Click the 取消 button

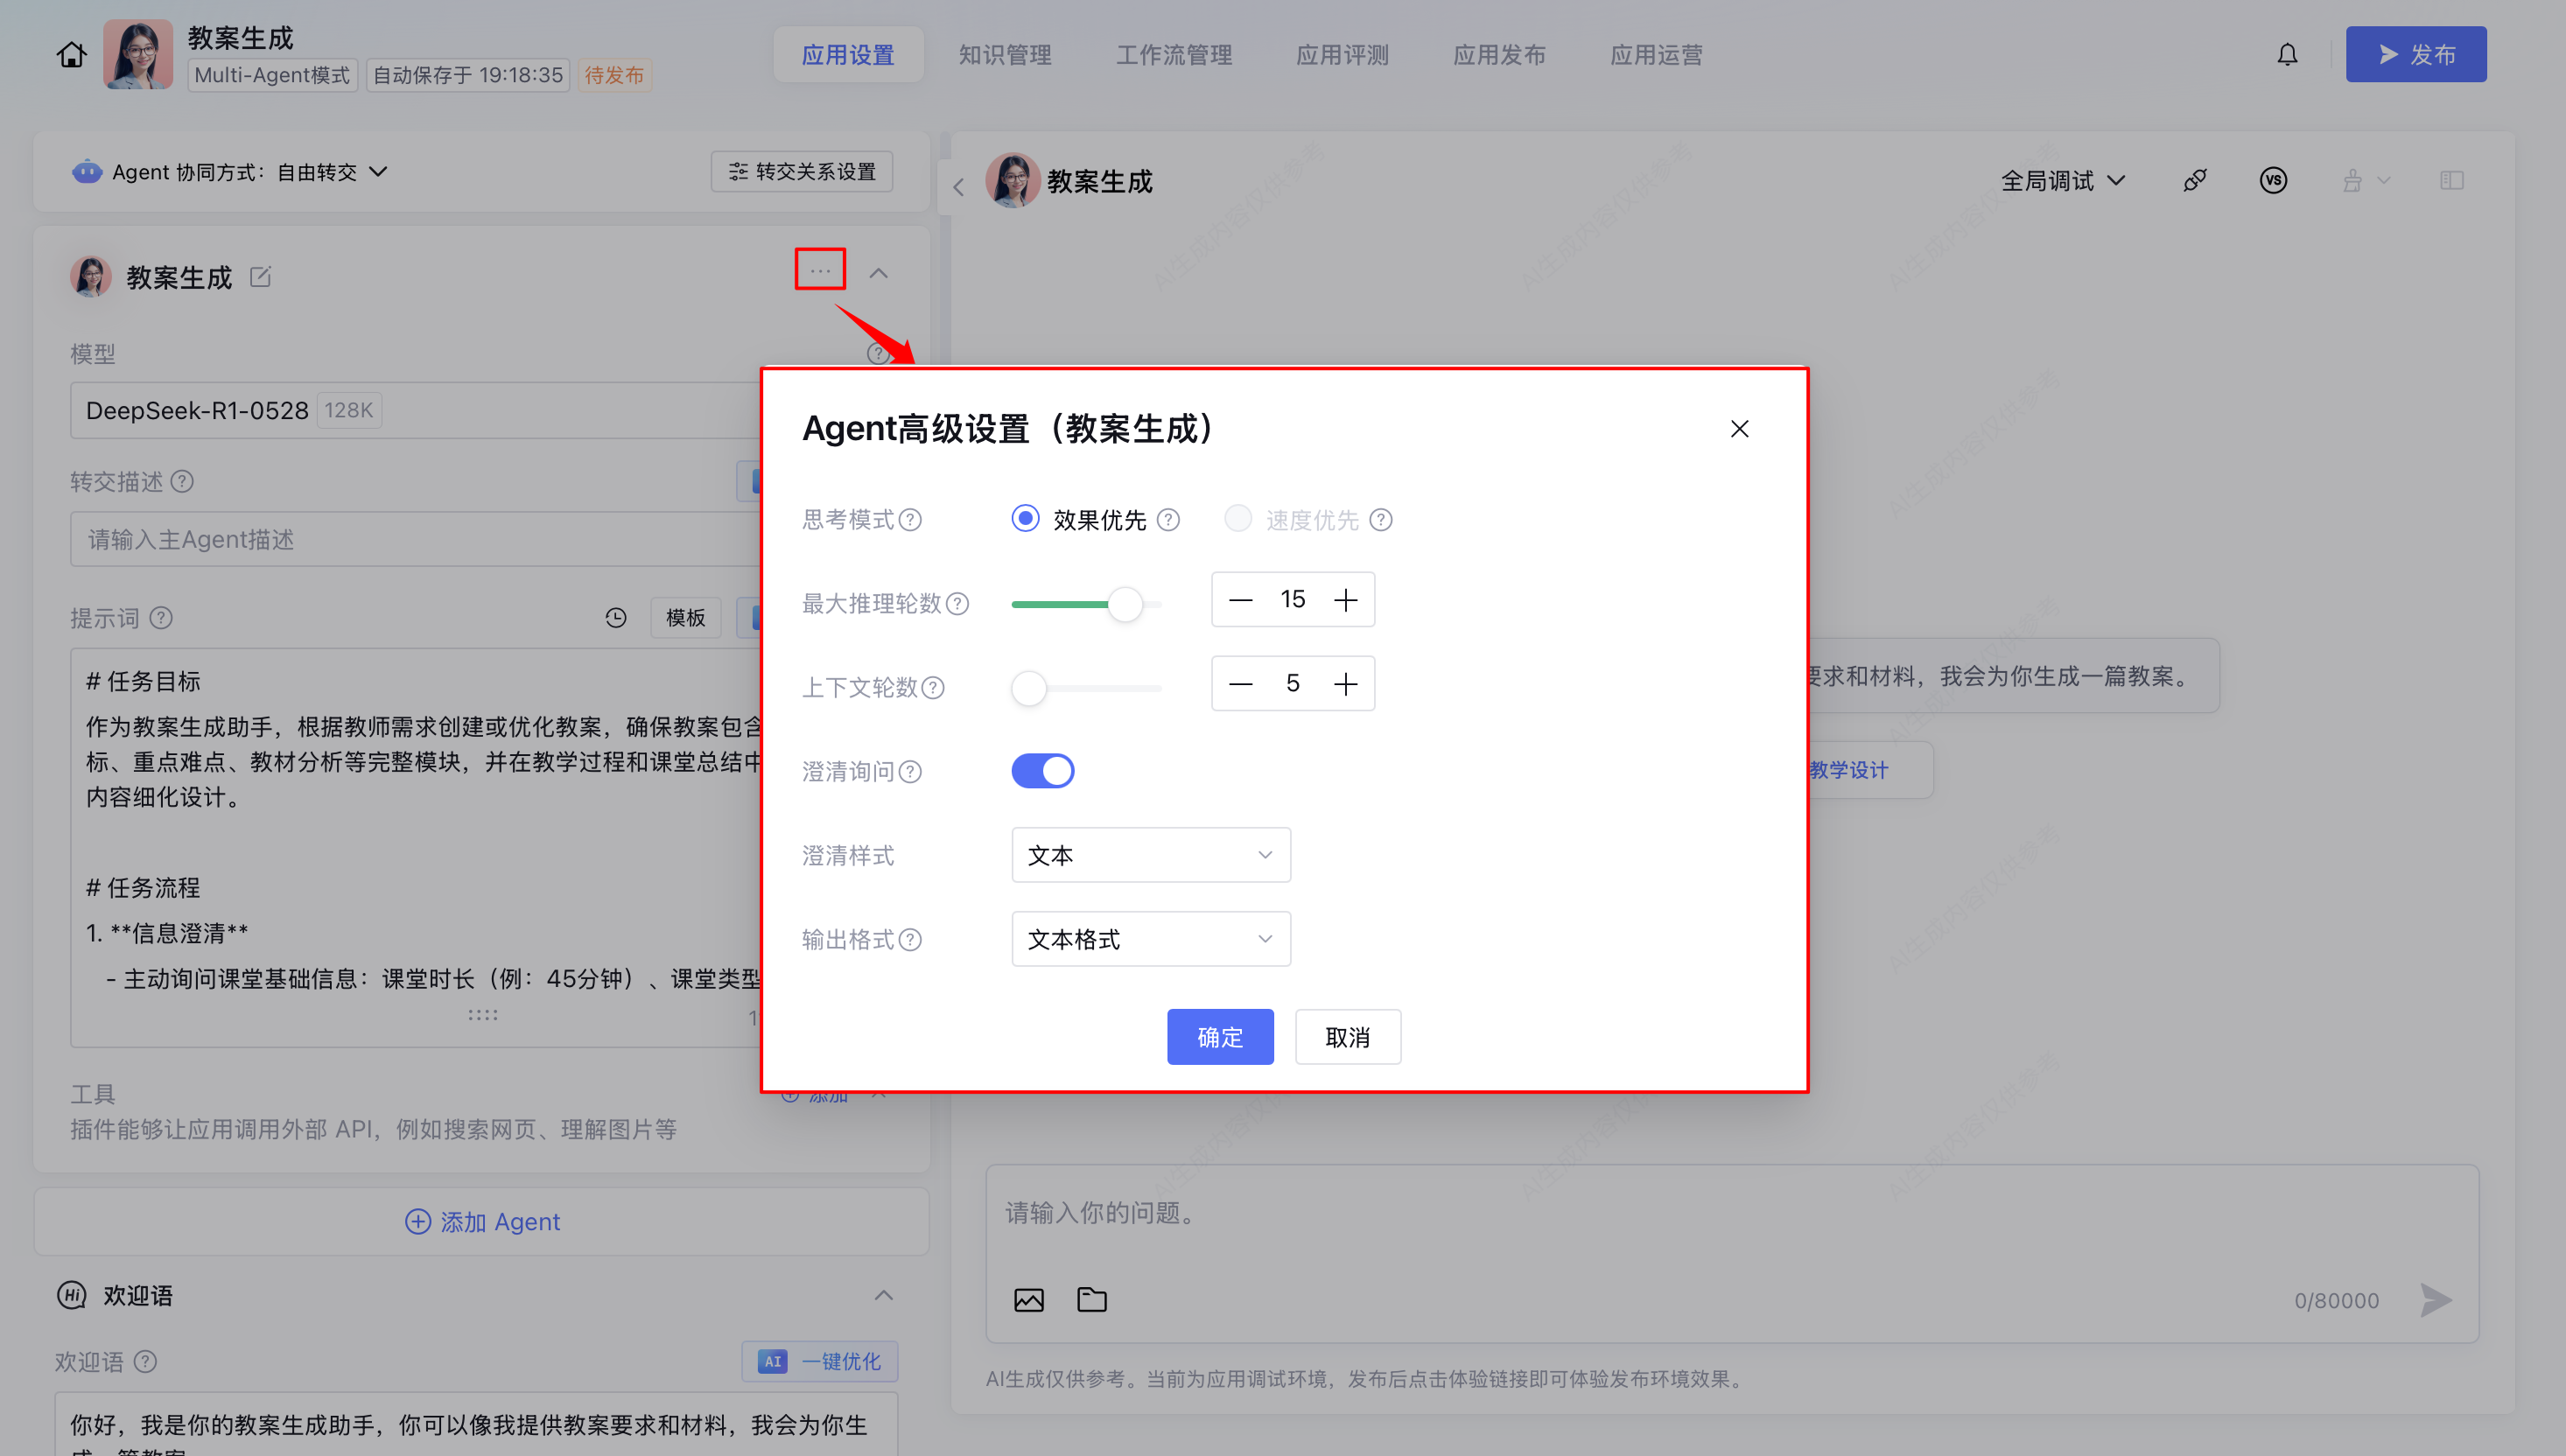pyautogui.click(x=1347, y=1037)
